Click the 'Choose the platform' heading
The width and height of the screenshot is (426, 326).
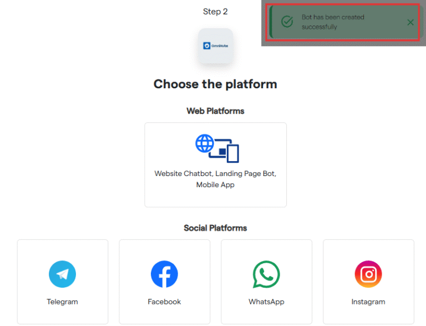tap(215, 84)
